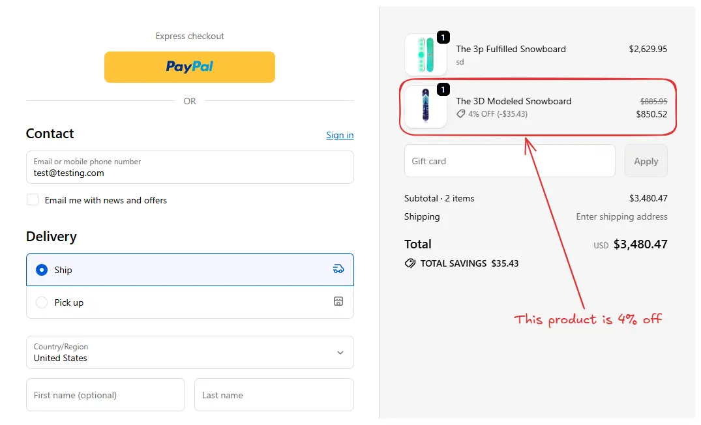
Task: Select the Ship delivery radio button
Action: click(x=42, y=270)
